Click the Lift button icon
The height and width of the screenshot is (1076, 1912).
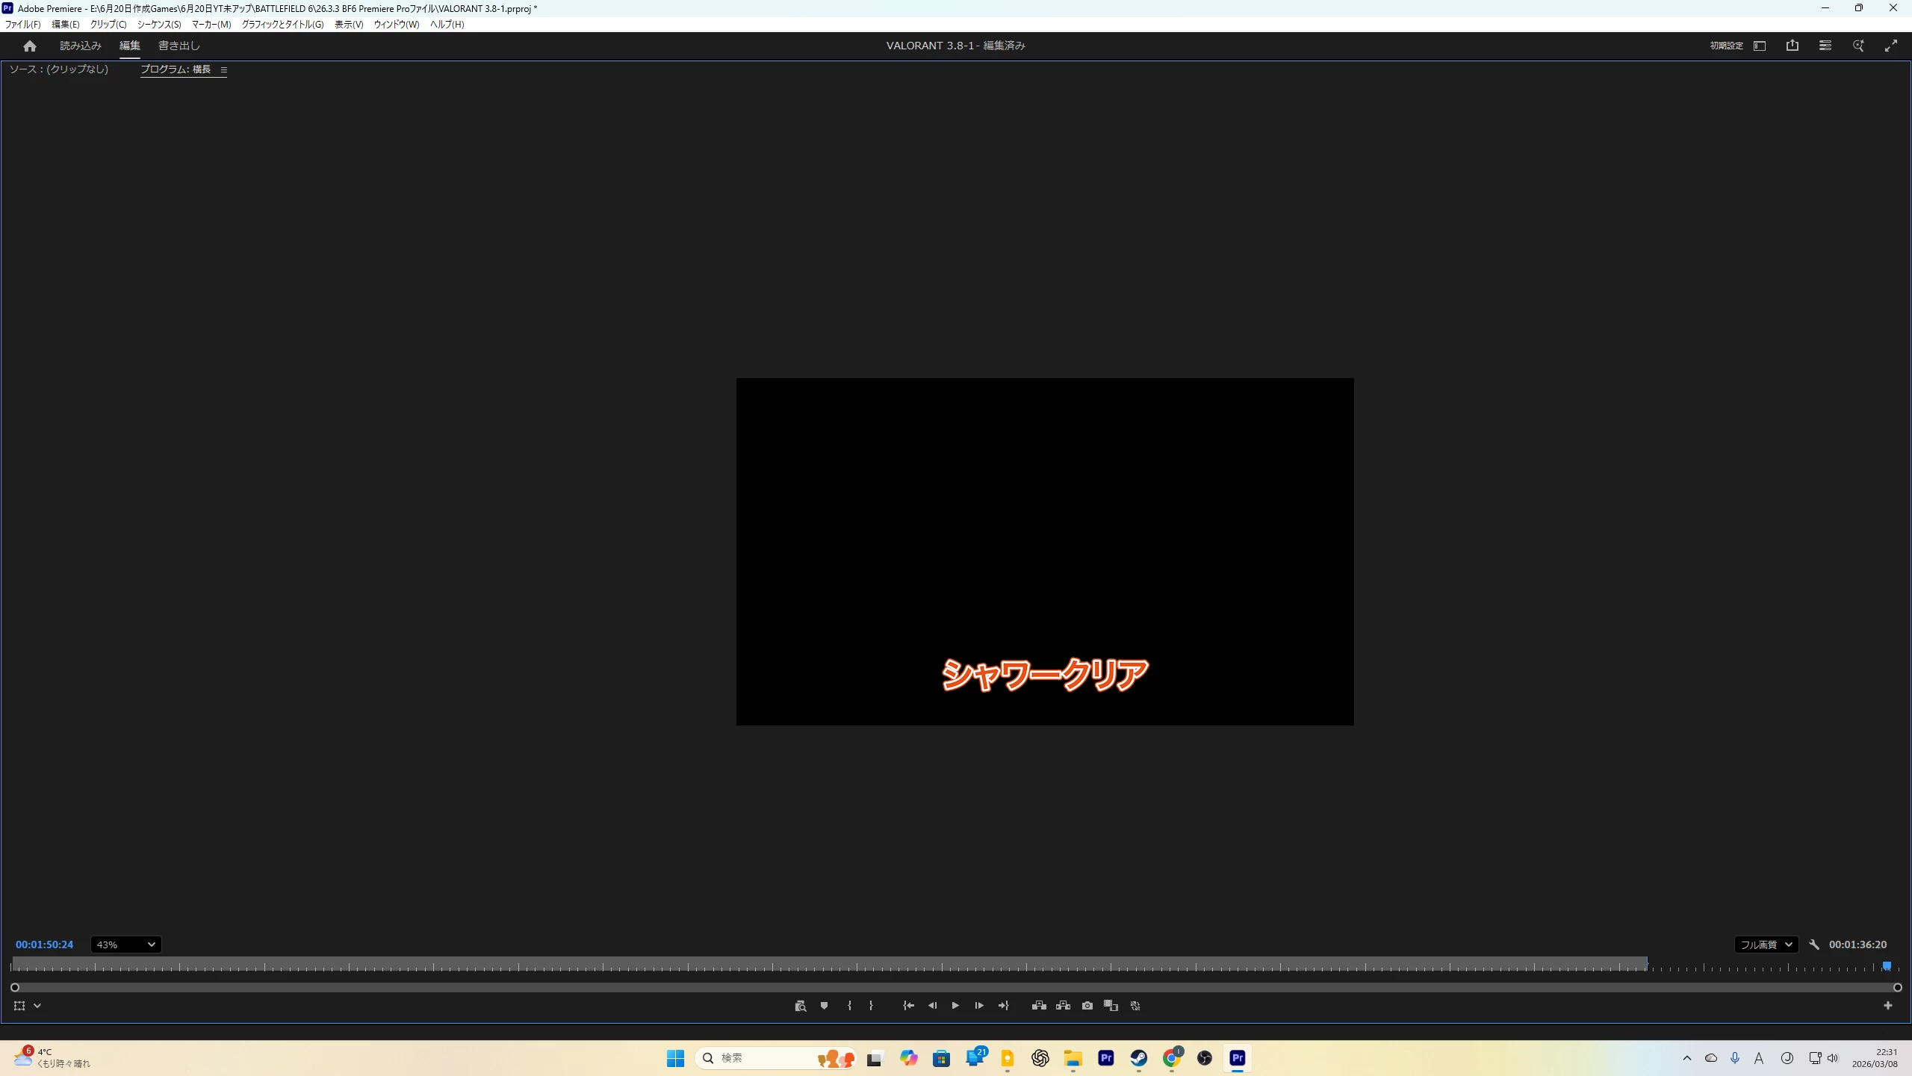(x=1038, y=1006)
